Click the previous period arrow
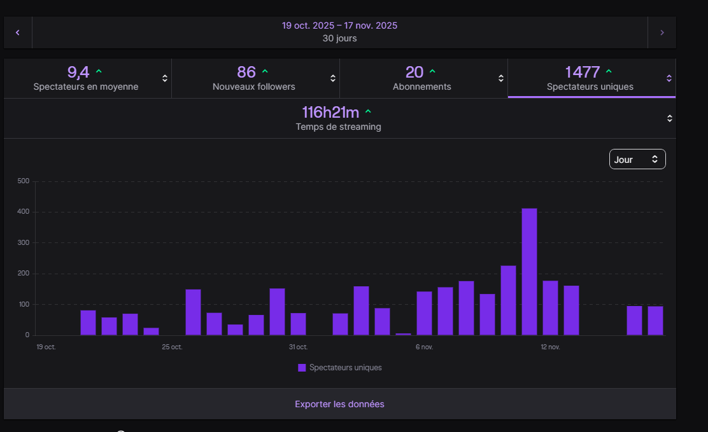The width and height of the screenshot is (708, 432). 17,32
